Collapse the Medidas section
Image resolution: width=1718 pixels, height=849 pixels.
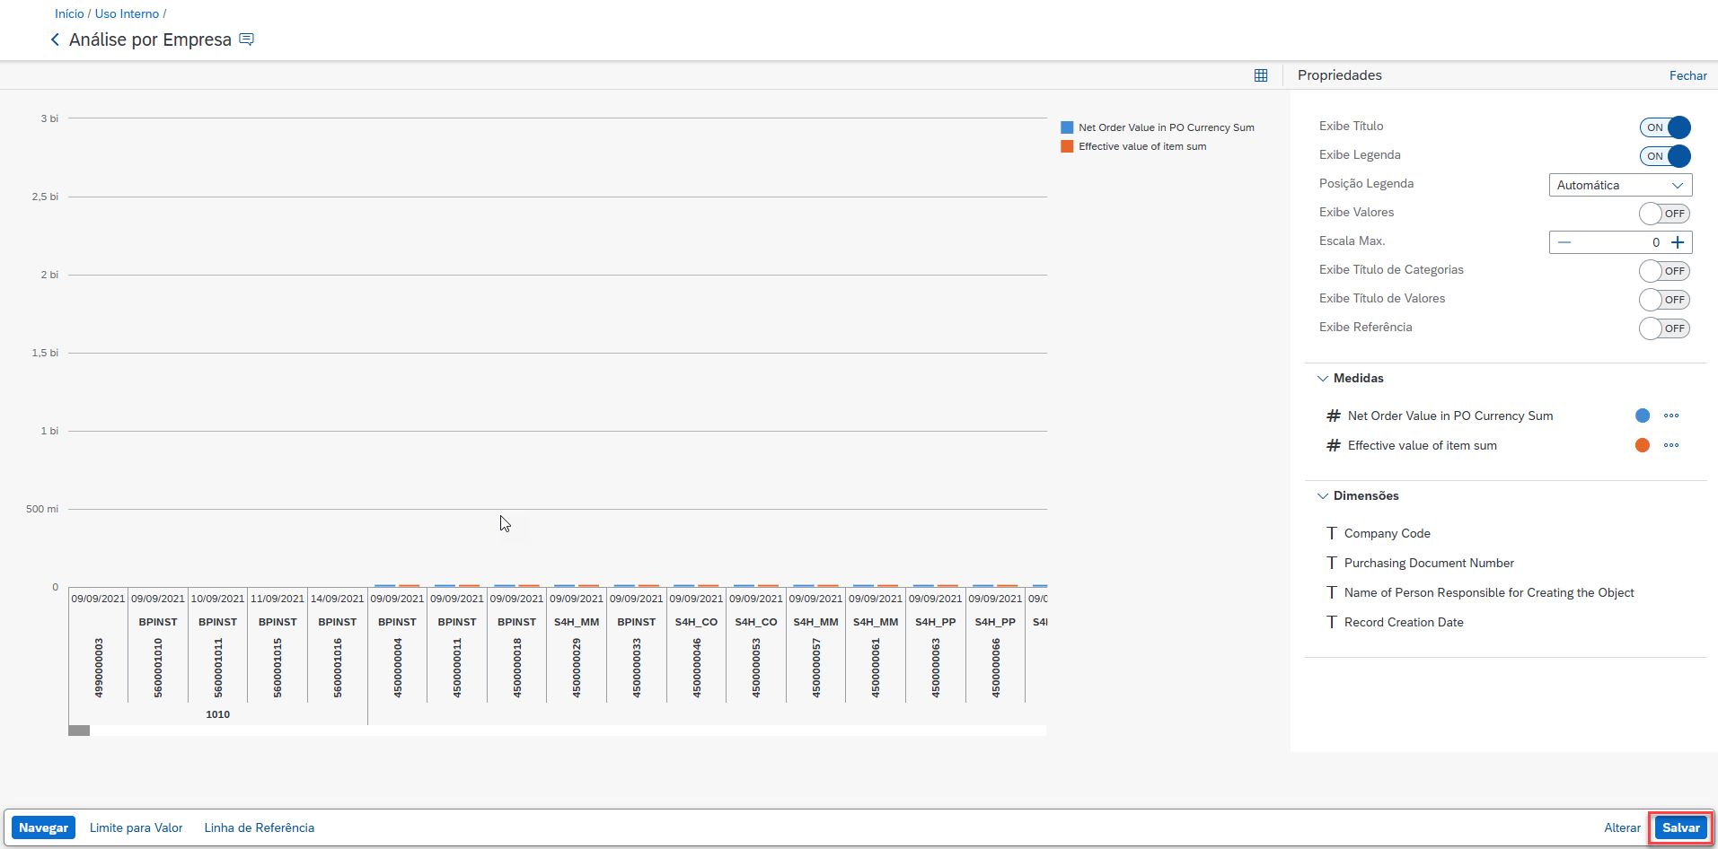(1323, 378)
